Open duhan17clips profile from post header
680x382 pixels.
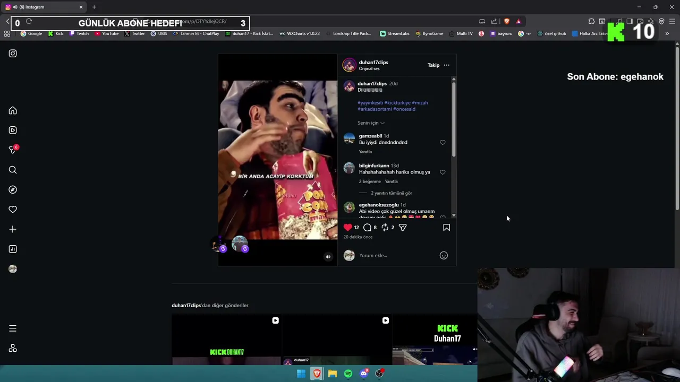point(373,62)
